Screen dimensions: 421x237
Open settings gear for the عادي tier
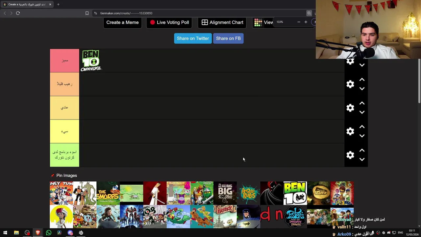(x=350, y=108)
